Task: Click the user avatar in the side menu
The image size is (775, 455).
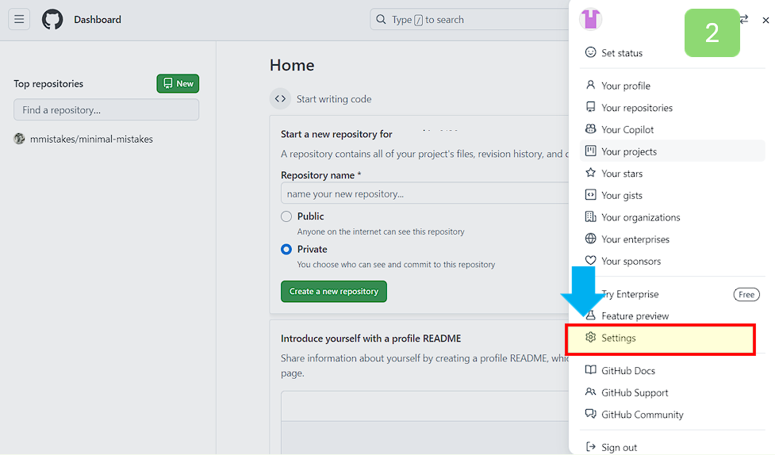Action: coord(591,19)
